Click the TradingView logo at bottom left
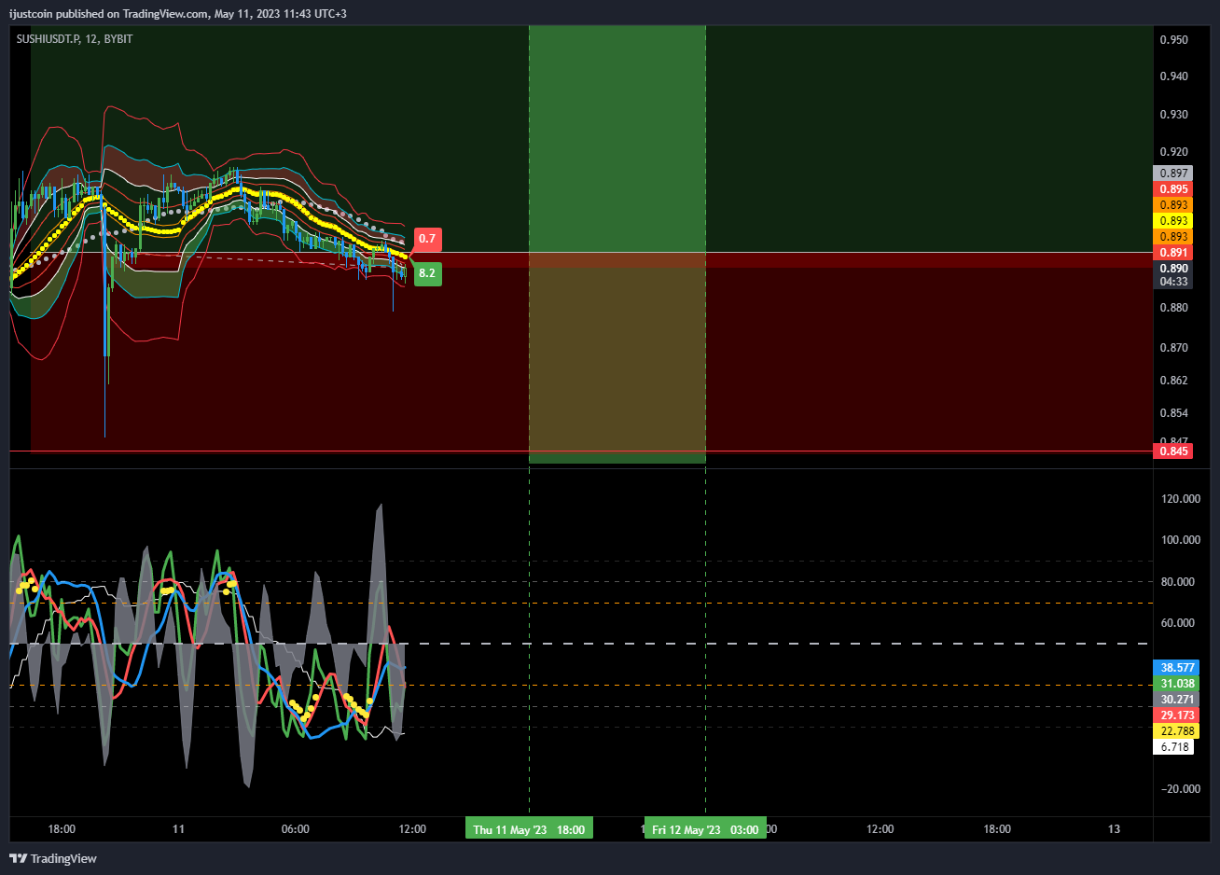Viewport: 1220px width, 875px height. (53, 858)
